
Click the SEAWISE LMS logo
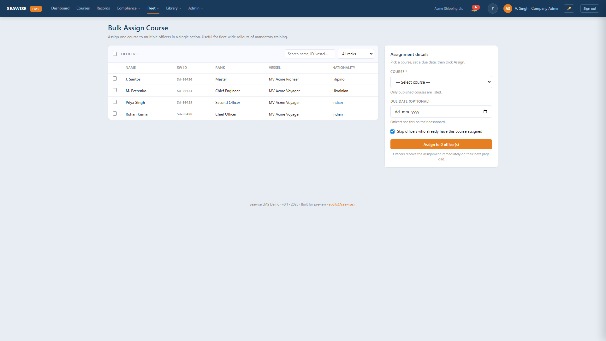click(x=24, y=9)
